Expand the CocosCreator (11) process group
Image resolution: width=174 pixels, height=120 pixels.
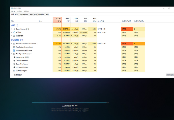point(11,29)
